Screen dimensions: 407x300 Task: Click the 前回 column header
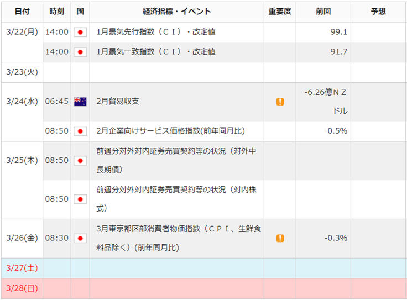[x=323, y=12]
